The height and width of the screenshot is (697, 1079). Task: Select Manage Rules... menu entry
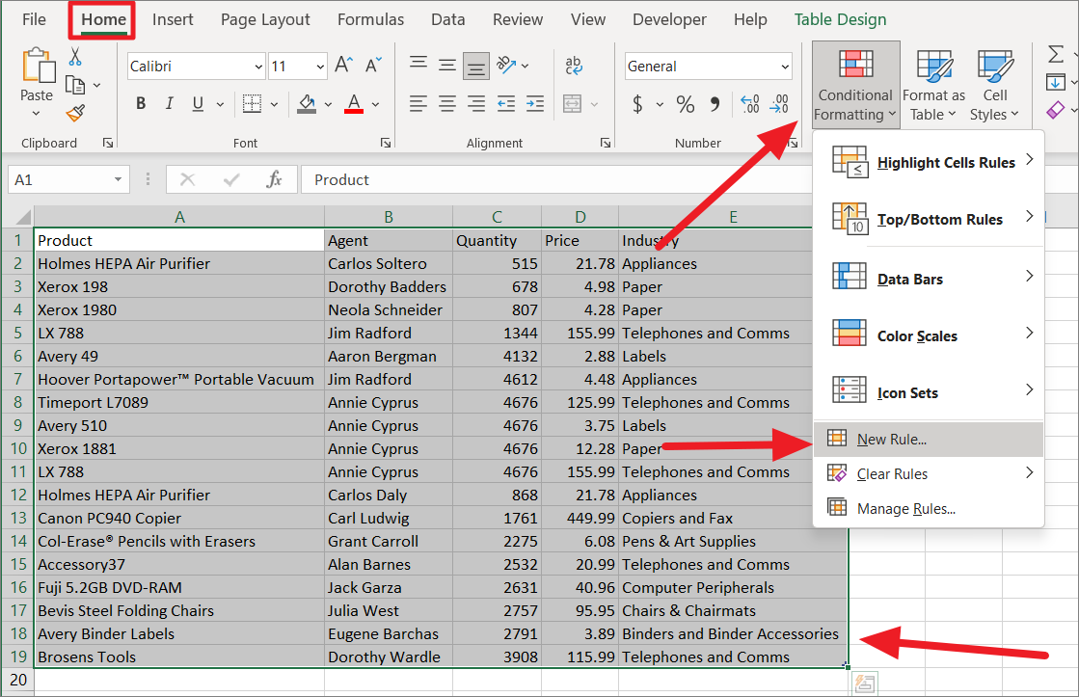(929, 508)
